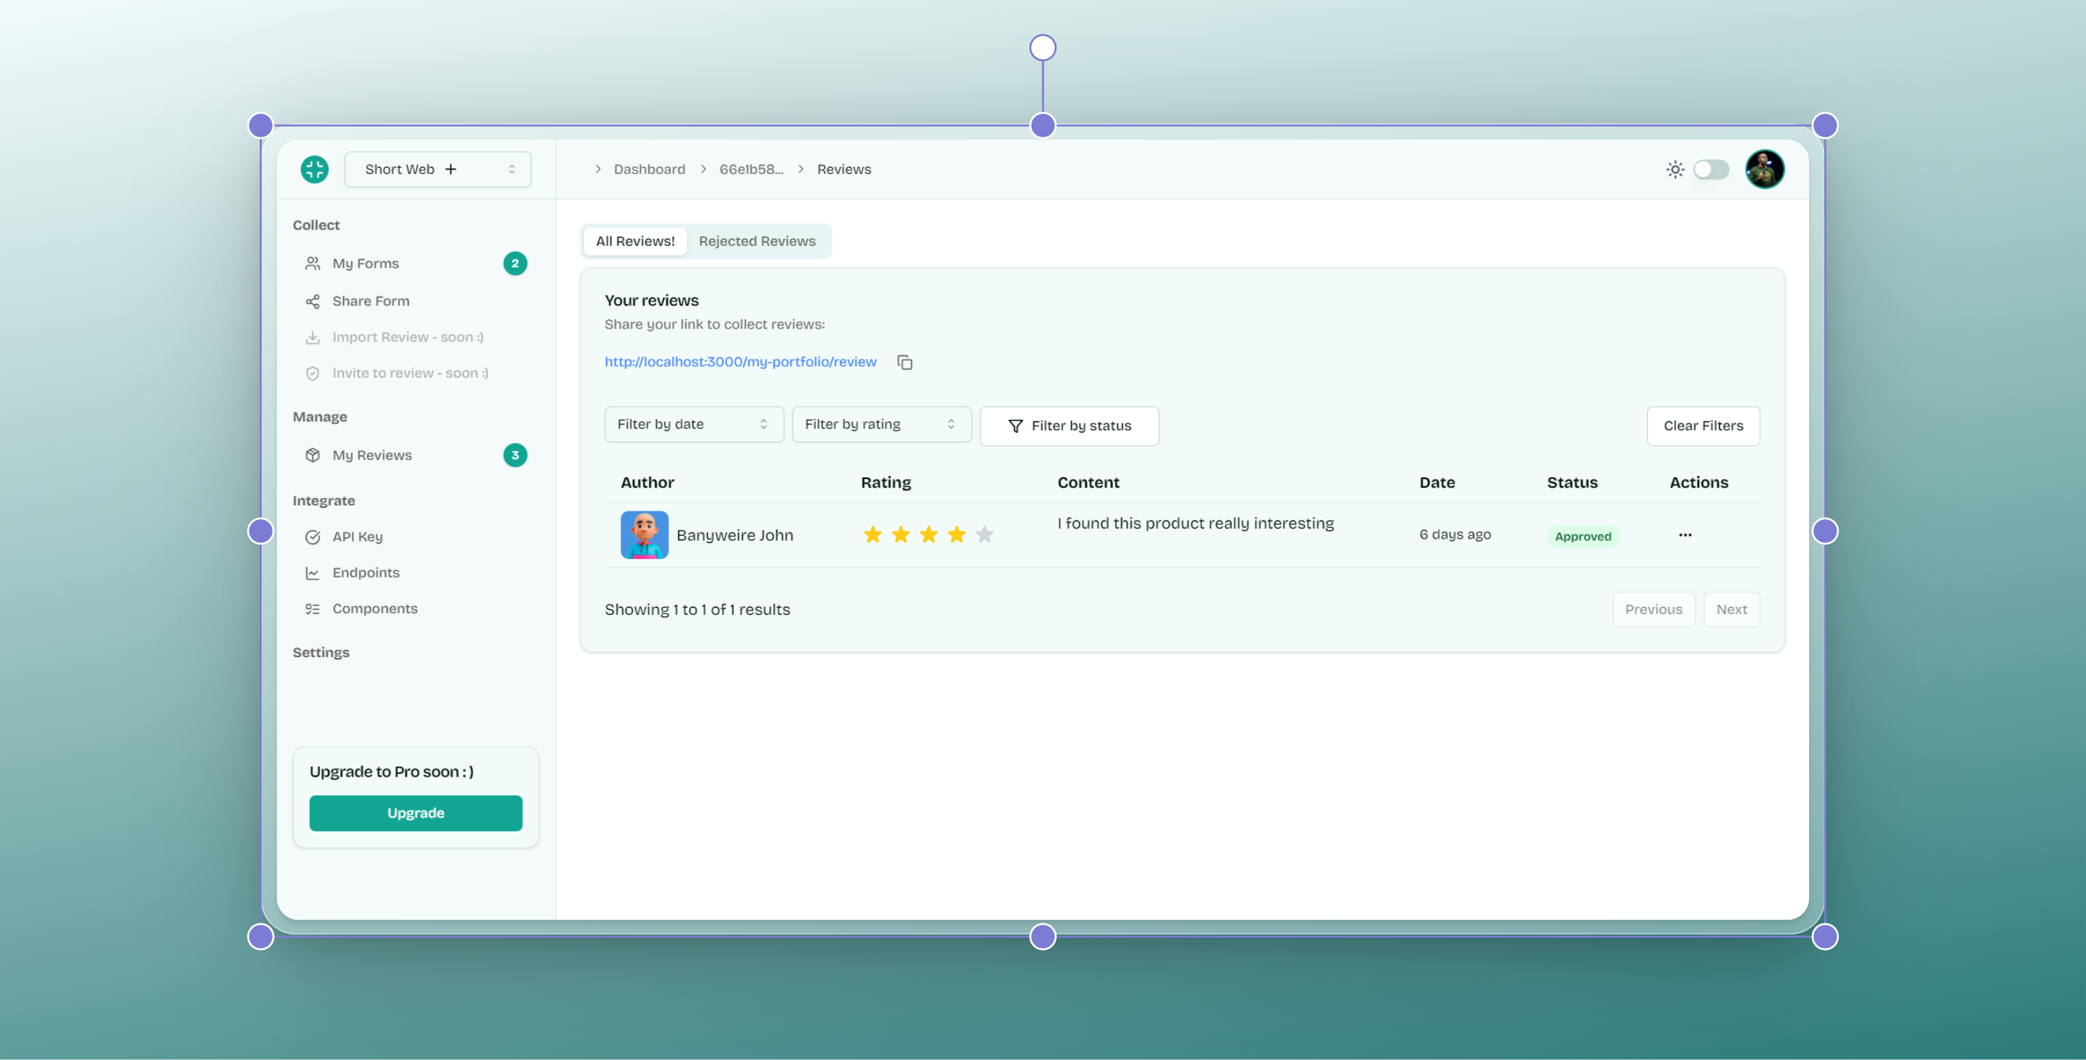Switch to the All Reviews! tab
This screenshot has height=1060, width=2086.
click(635, 242)
